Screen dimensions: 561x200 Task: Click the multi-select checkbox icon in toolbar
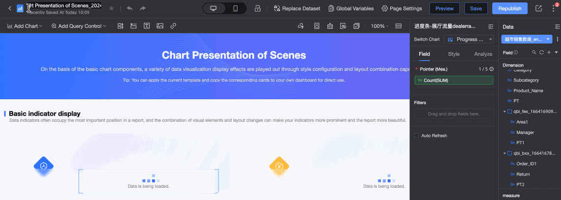click(356, 26)
